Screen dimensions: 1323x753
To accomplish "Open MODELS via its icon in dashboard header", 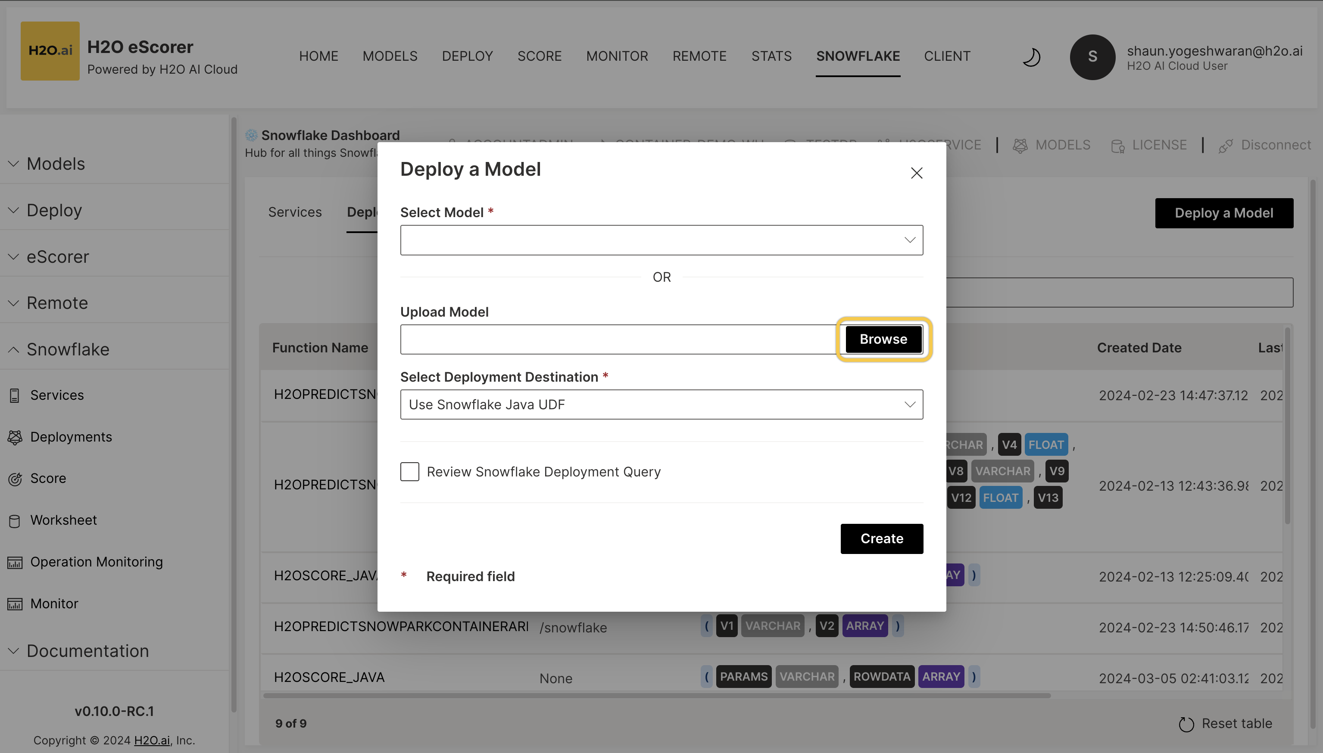I will click(1020, 145).
